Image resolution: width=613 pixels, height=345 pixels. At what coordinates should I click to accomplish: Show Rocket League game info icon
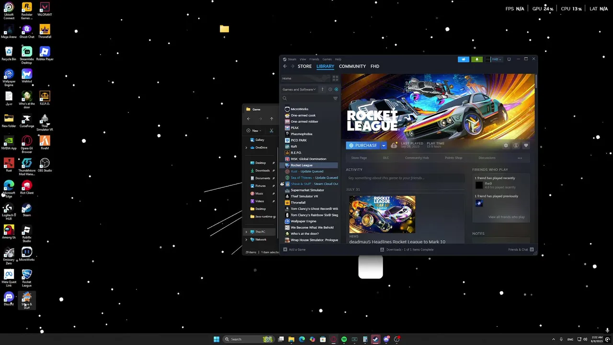coord(516,145)
